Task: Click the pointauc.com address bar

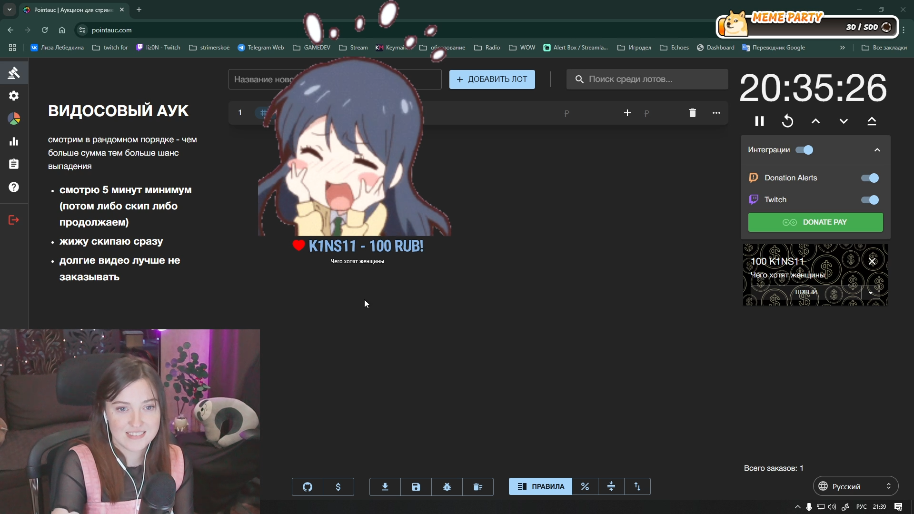Action: pyautogui.click(x=111, y=30)
